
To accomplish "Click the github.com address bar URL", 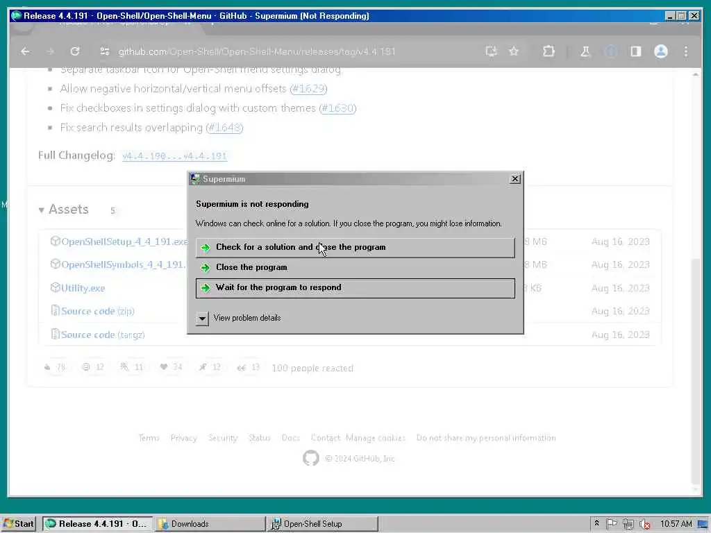I will 257,51.
